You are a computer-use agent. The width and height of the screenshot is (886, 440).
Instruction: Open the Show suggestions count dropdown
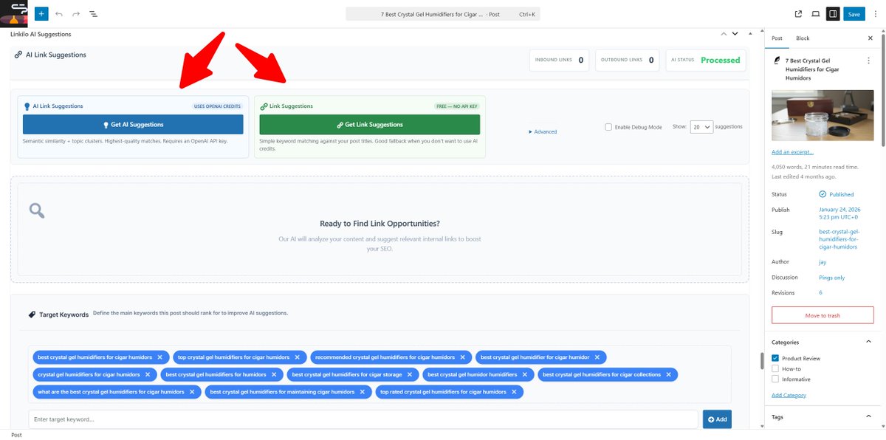(x=702, y=127)
